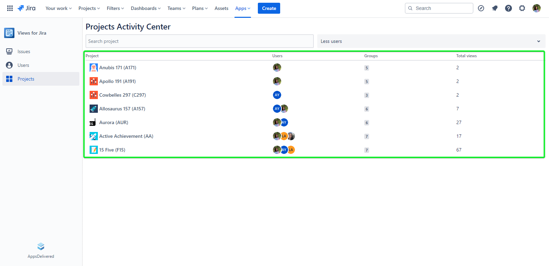Image resolution: width=549 pixels, height=266 pixels.
Task: Click the Aurora project avatar icon
Action: 93,122
